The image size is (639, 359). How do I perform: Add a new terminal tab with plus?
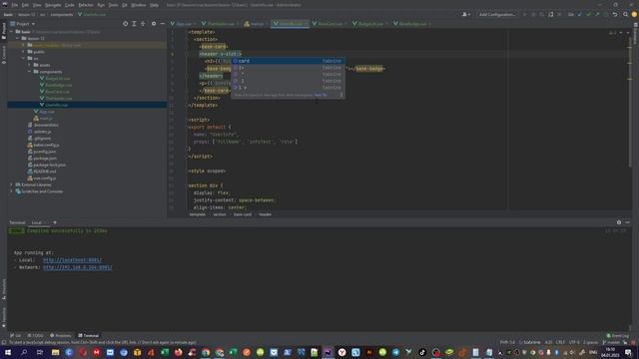pos(55,222)
